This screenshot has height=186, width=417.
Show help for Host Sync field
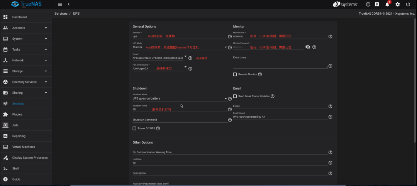coord(330,162)
